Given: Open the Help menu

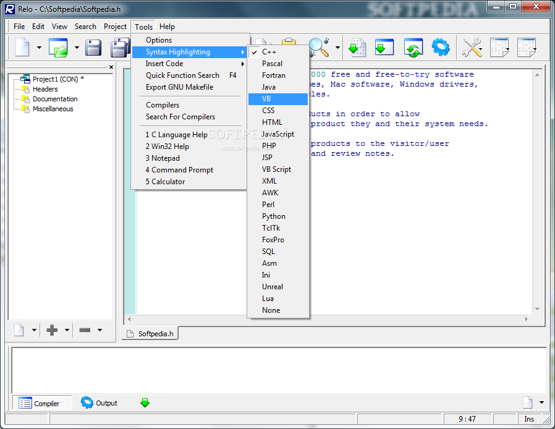Looking at the screenshot, I should click(x=167, y=27).
